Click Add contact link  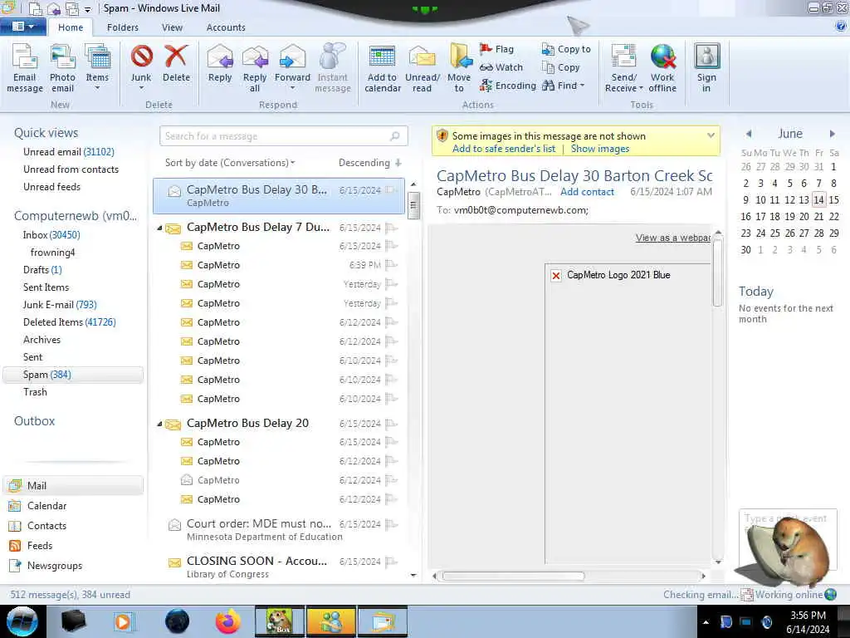[x=587, y=192]
